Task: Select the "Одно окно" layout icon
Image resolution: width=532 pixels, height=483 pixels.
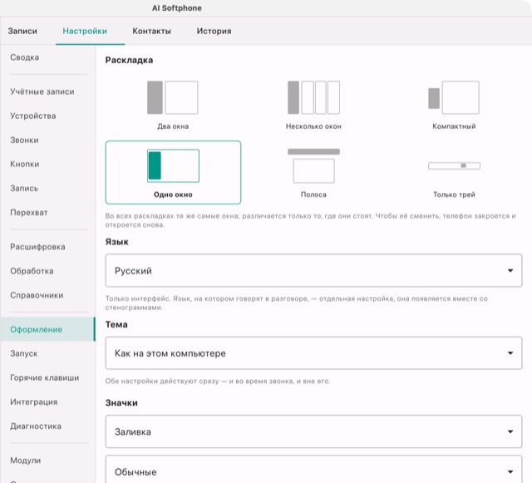Action: [x=173, y=165]
